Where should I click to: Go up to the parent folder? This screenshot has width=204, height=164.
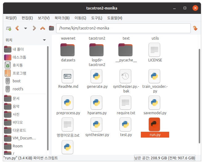pos(43,28)
